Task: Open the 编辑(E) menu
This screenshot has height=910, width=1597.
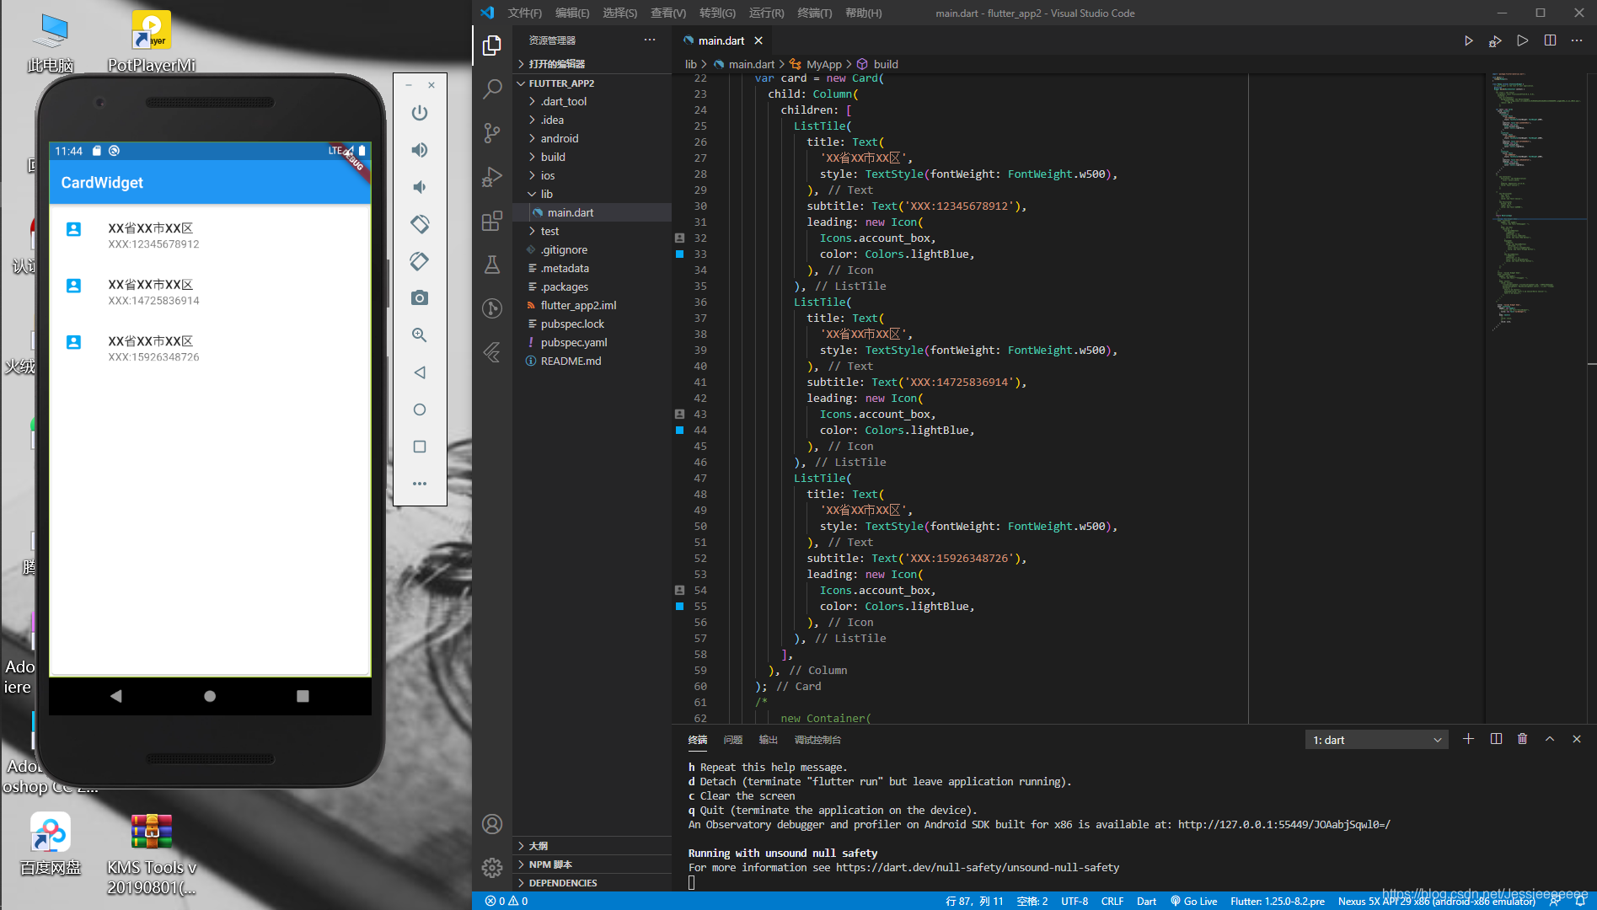Action: point(572,13)
